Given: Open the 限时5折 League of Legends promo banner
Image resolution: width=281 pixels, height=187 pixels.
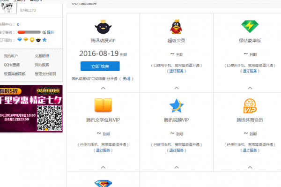Looking at the screenshot, I should click(31, 109).
